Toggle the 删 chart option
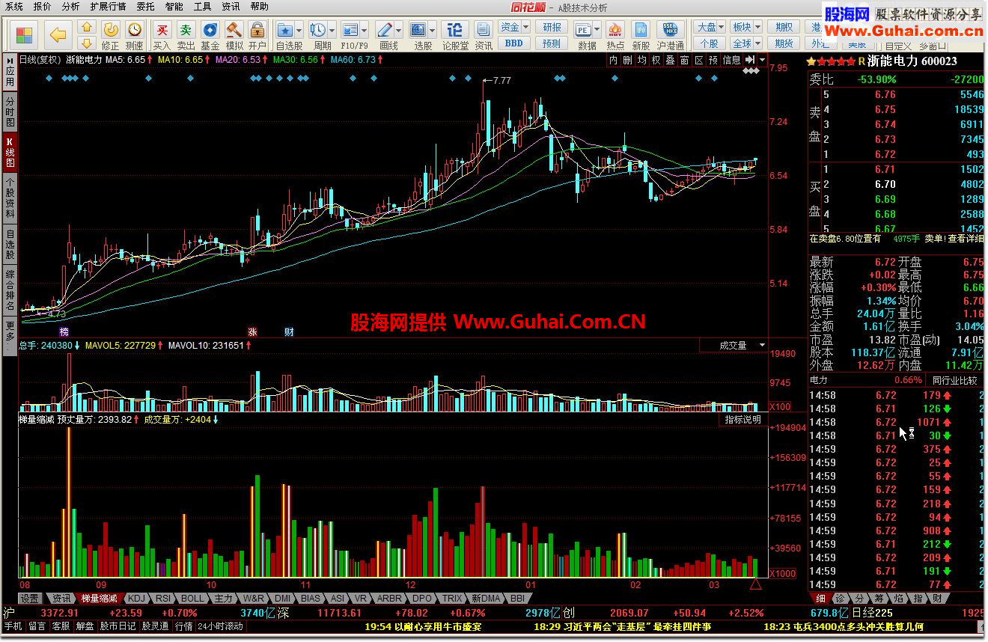988x642 pixels. click(628, 60)
